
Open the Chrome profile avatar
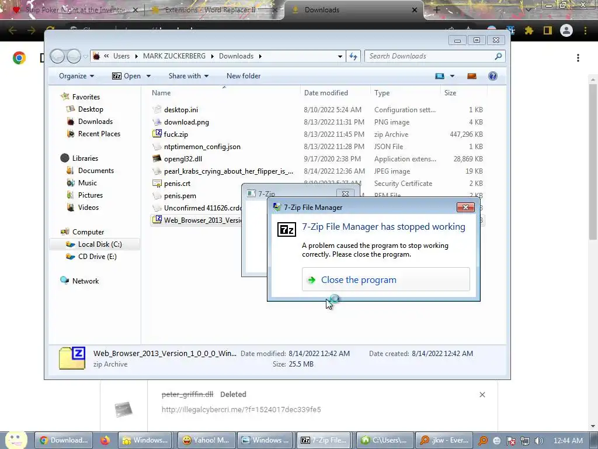click(566, 30)
